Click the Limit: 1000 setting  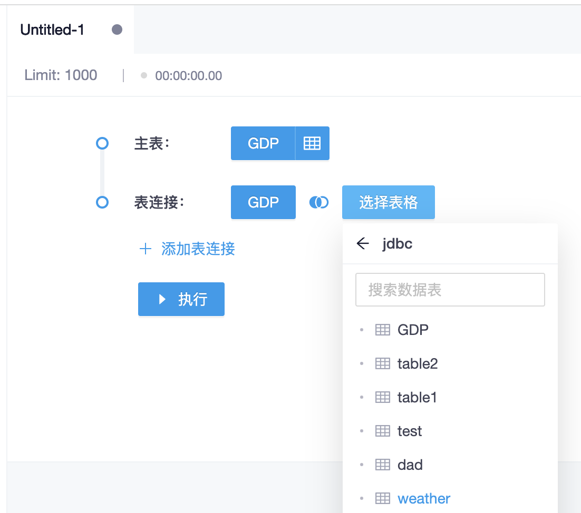[61, 75]
